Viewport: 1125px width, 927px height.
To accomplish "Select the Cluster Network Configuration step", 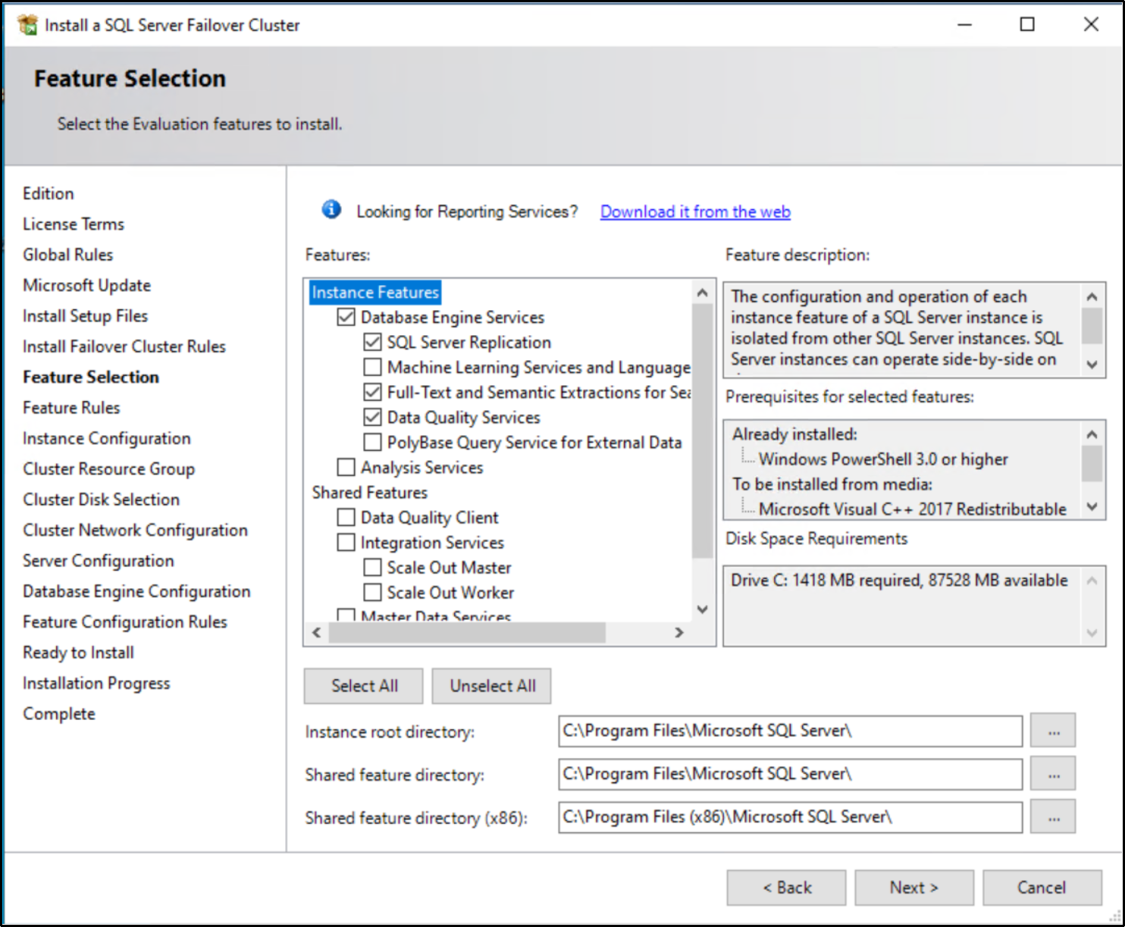I will coord(136,530).
